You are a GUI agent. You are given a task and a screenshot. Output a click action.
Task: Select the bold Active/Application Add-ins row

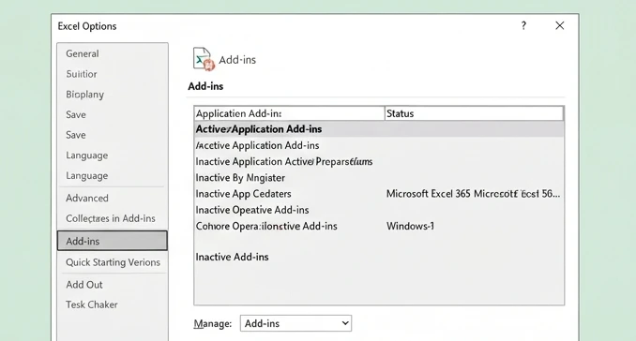tap(379, 129)
